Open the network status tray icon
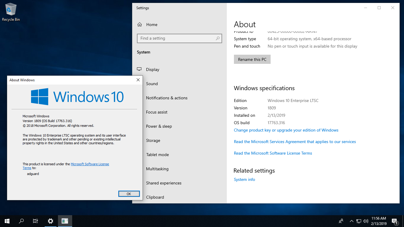Screen dimensions: 404x227 [x=359, y=221]
